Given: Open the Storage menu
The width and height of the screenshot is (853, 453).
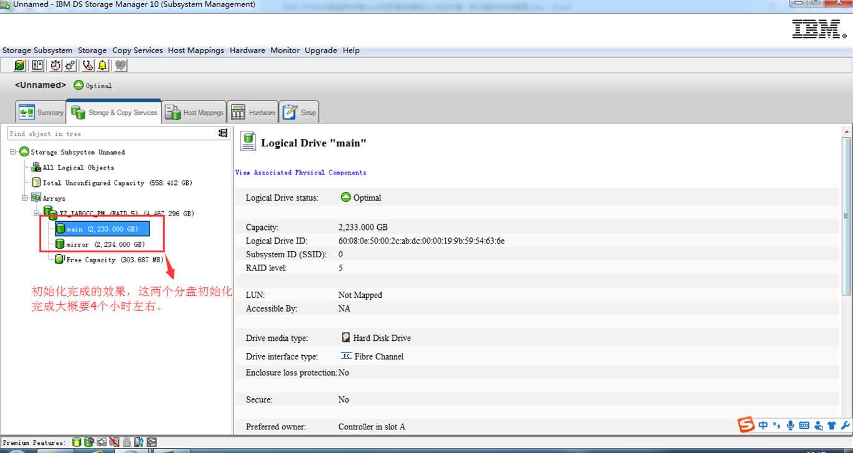Looking at the screenshot, I should point(92,50).
